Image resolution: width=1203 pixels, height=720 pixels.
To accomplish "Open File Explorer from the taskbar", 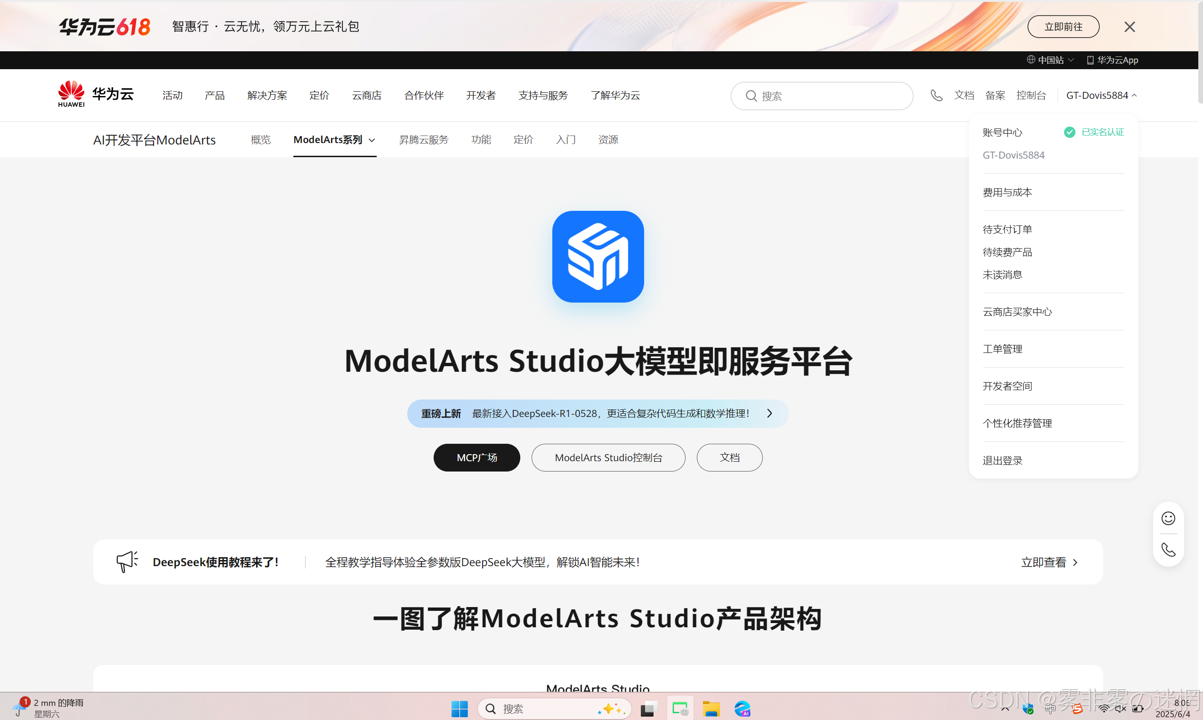I will 710,709.
